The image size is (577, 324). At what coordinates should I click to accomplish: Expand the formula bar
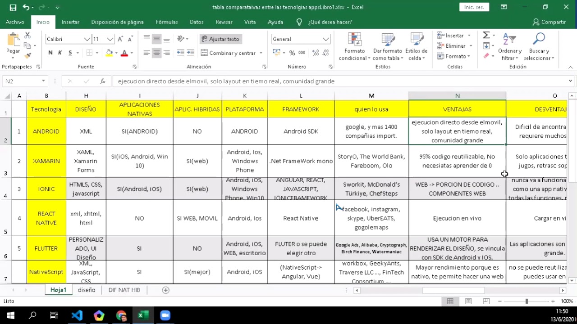tap(570, 81)
